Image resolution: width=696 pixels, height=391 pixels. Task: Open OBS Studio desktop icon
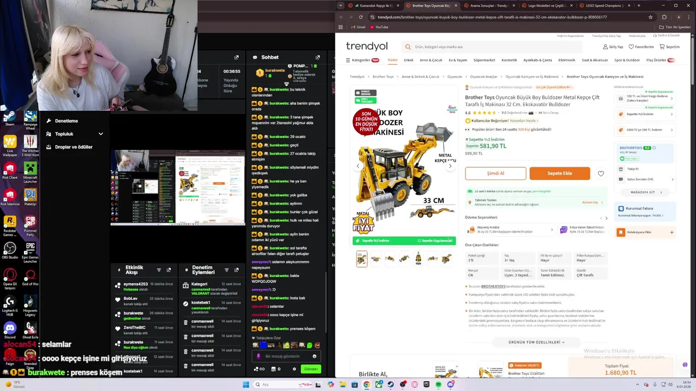(10, 251)
